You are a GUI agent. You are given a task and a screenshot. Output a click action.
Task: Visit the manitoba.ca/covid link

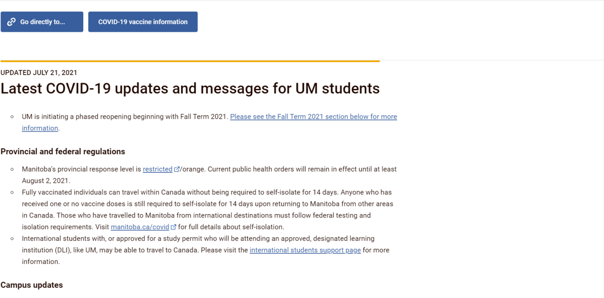[140, 227]
